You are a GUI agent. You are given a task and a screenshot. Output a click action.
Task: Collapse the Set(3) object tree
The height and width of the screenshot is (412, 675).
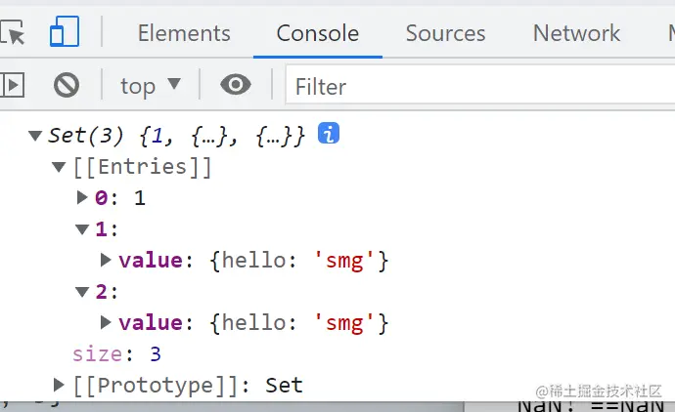[x=36, y=136]
